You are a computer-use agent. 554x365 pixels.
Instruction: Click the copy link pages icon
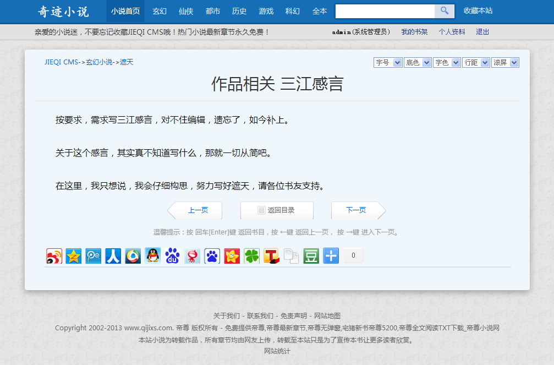pos(291,255)
